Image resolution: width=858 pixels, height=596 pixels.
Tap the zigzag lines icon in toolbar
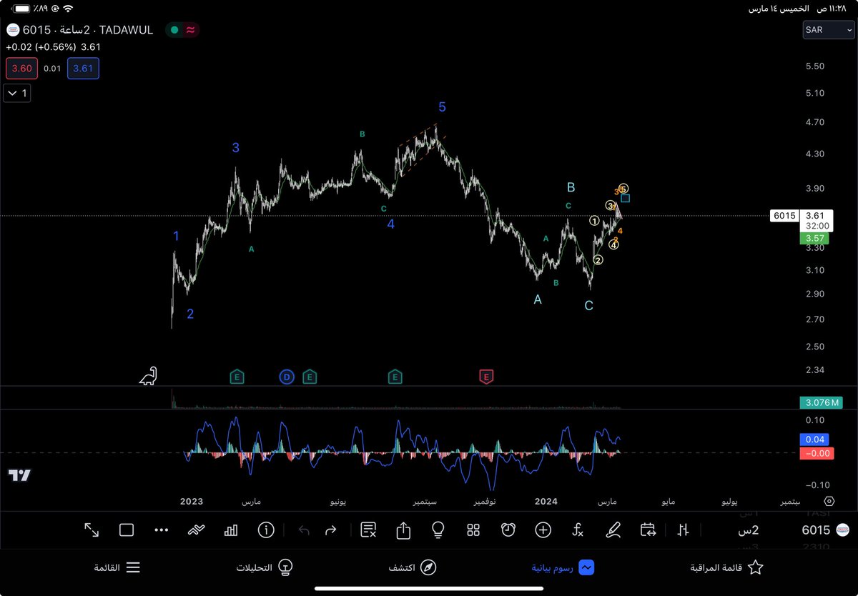(197, 530)
